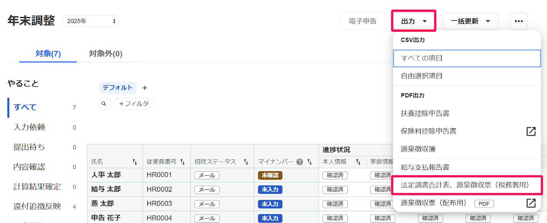This screenshot has height=223, width=547.
Task: Sort by 従業員番号 column arrows
Action: pyautogui.click(x=183, y=162)
